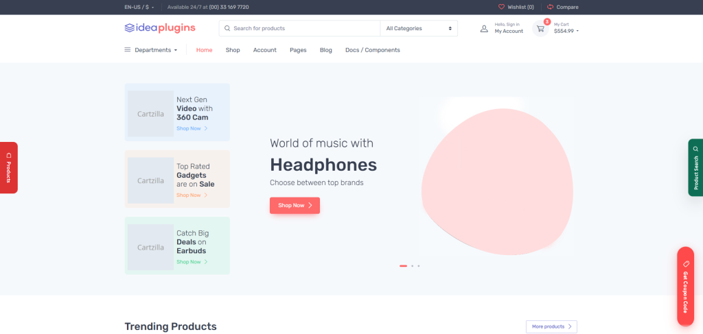Open the Account menu
This screenshot has width=703, height=334.
[264, 50]
